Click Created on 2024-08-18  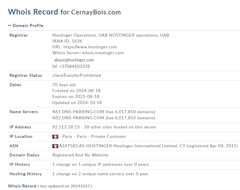click(x=76, y=91)
